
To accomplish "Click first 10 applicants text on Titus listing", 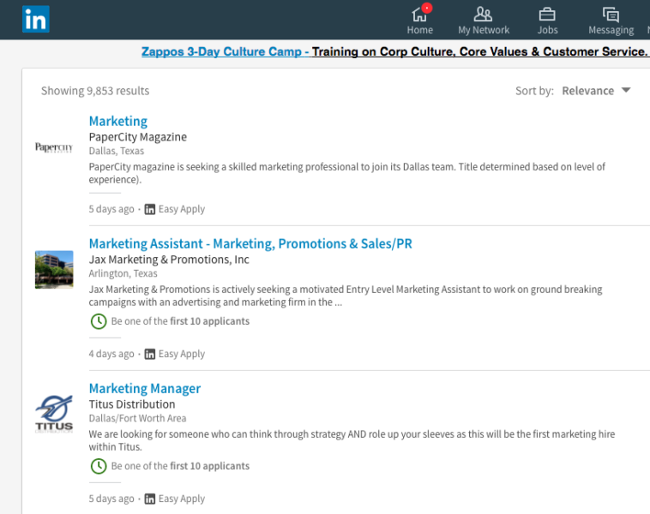I will click(210, 466).
